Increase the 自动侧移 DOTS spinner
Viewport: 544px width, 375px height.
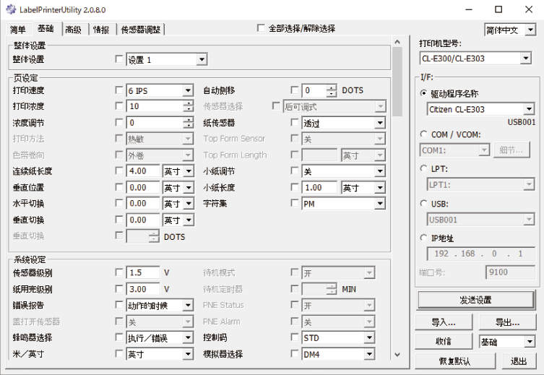pyautogui.click(x=332, y=87)
